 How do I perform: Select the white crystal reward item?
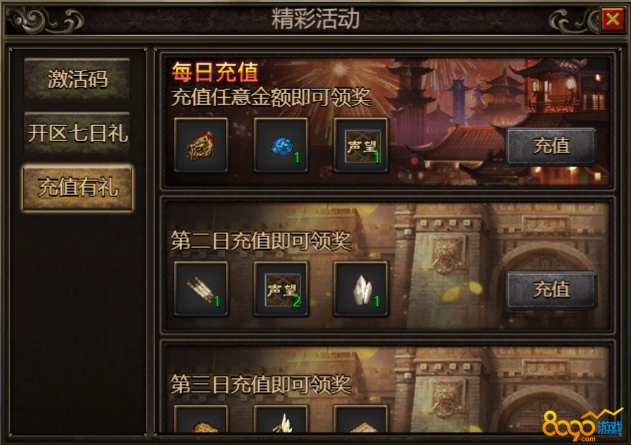tap(361, 289)
